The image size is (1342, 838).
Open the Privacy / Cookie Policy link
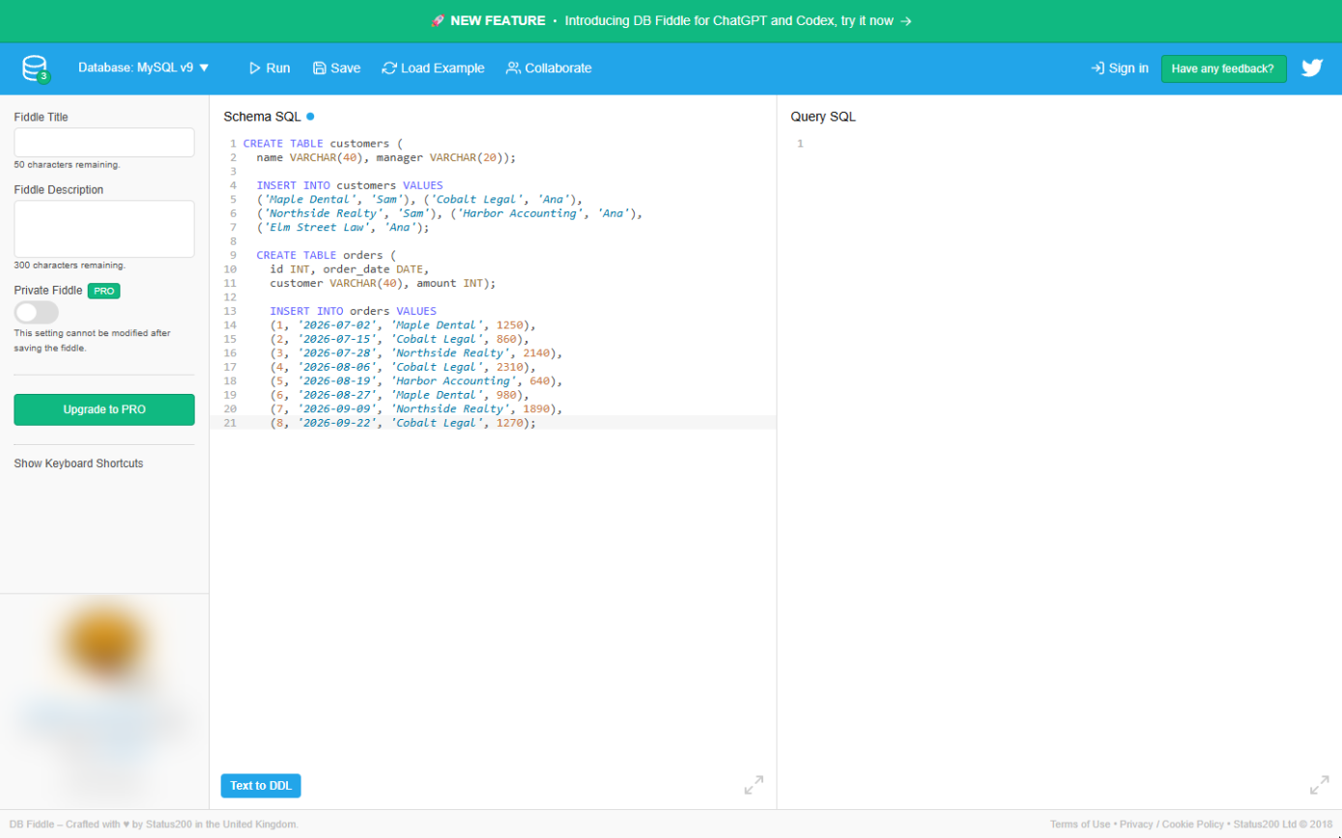tap(1172, 824)
